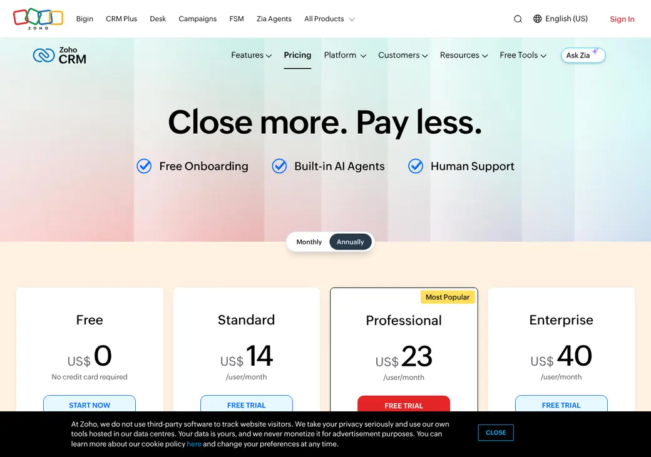The image size is (651, 457).
Task: Navigate to Desk product
Action: pyautogui.click(x=158, y=19)
